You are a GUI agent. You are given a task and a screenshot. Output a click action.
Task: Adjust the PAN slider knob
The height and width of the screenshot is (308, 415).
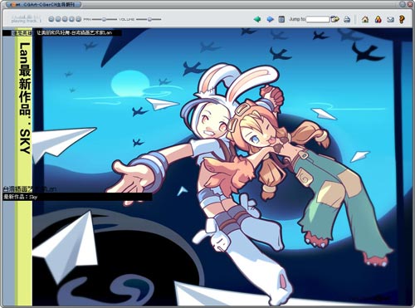104,19
